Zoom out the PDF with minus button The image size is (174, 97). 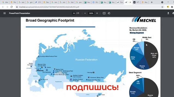click(85, 13)
